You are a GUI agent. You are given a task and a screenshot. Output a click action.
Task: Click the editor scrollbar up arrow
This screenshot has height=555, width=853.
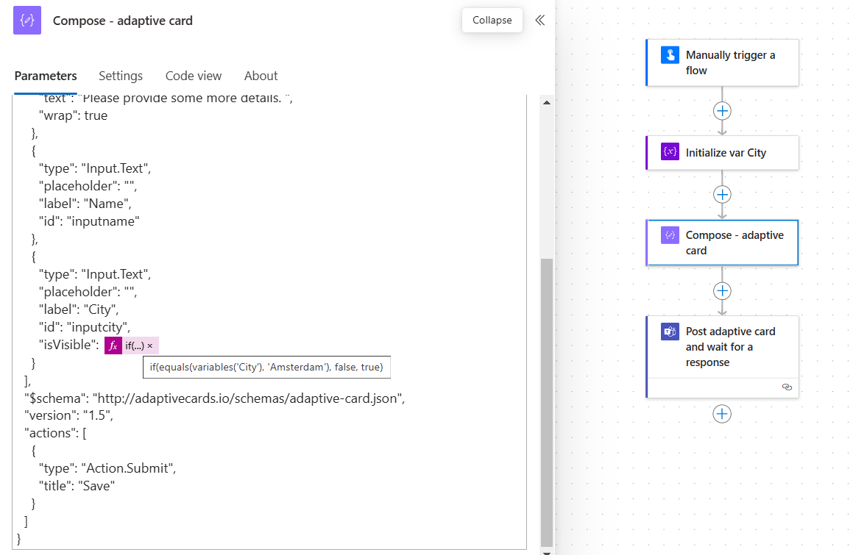click(x=547, y=102)
